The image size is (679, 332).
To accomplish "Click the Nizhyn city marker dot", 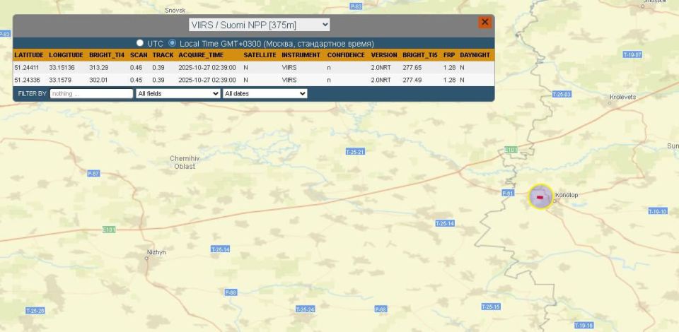I will [x=146, y=259].
